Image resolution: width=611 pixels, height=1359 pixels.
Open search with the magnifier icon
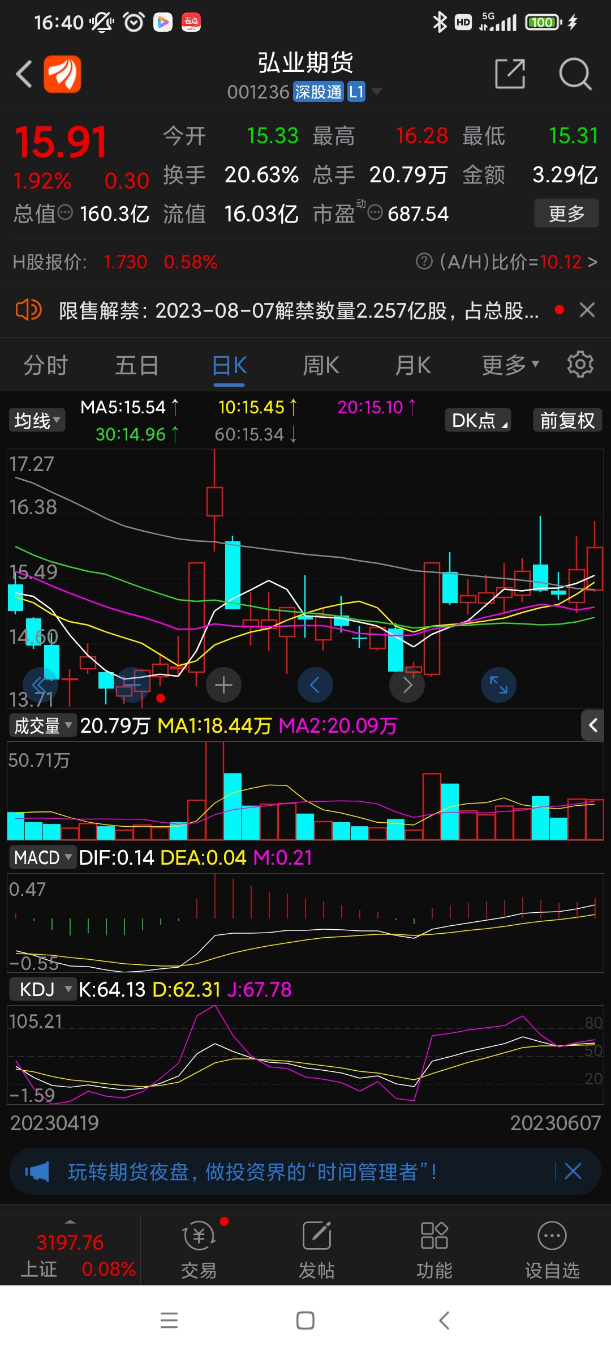[x=575, y=74]
